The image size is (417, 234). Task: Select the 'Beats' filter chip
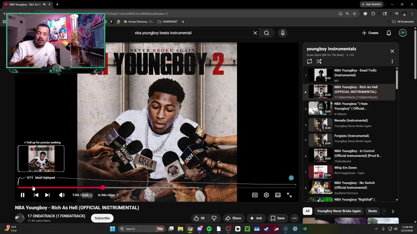click(372, 211)
